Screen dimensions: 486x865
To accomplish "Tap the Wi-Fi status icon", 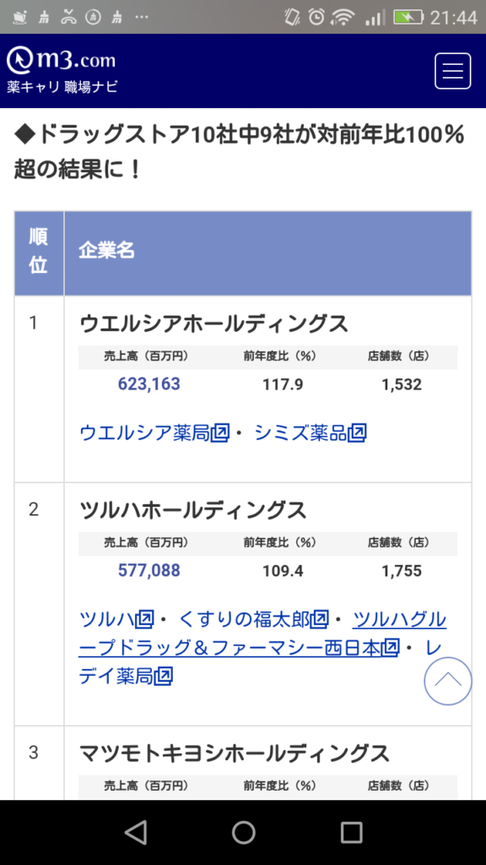I will pyautogui.click(x=343, y=17).
